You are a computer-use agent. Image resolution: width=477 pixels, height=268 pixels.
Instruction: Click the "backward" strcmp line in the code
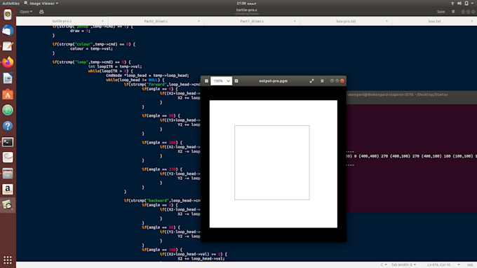coord(162,201)
